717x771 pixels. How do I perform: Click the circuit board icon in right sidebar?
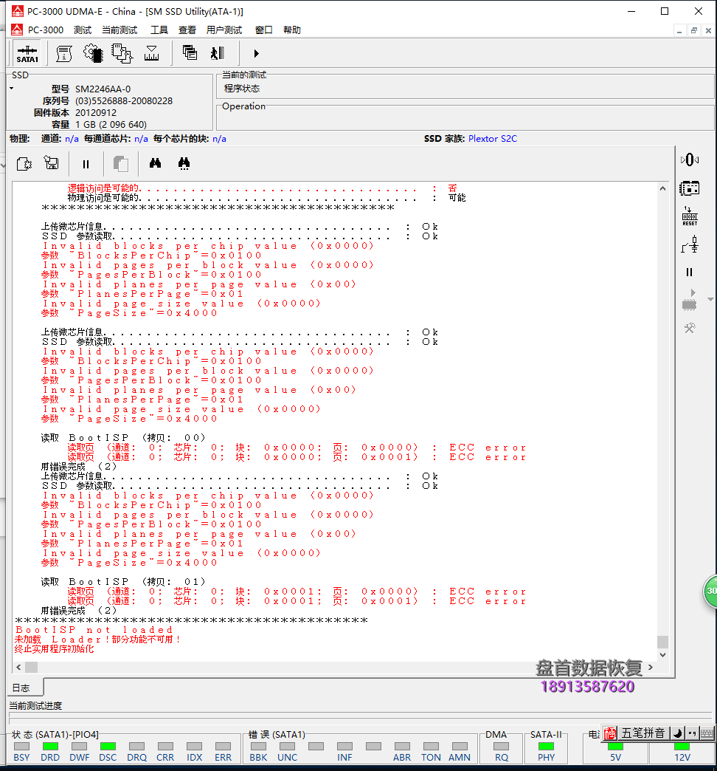click(690, 188)
